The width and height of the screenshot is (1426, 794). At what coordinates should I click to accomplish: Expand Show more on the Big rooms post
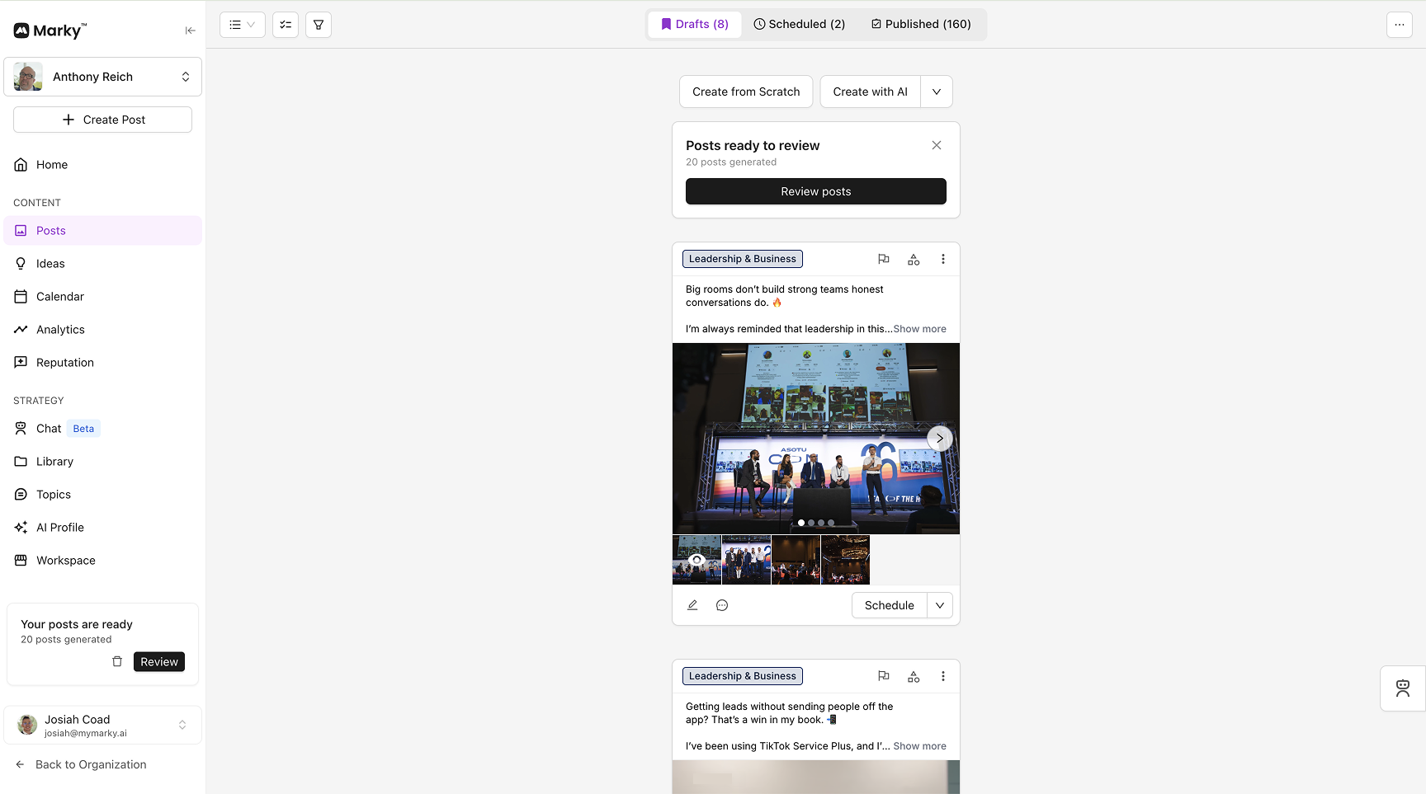(920, 329)
